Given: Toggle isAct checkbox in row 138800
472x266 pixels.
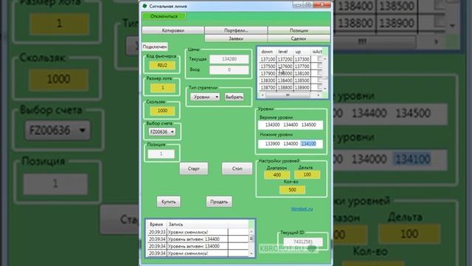Looking at the screenshot, I should pos(319,87).
